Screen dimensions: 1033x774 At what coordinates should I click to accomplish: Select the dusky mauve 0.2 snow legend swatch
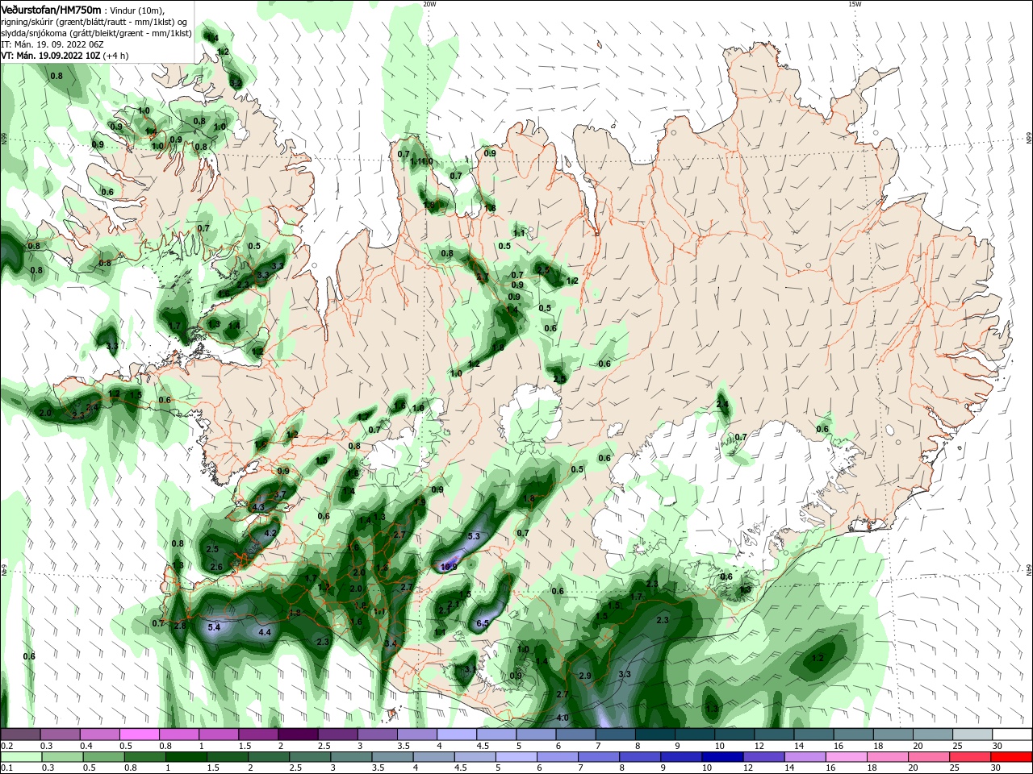(x=21, y=734)
